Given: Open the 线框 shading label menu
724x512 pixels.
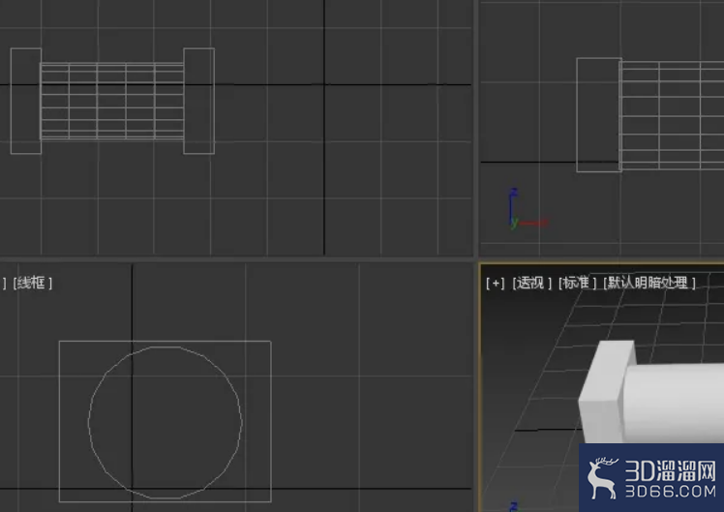Looking at the screenshot, I should pyautogui.click(x=32, y=283).
